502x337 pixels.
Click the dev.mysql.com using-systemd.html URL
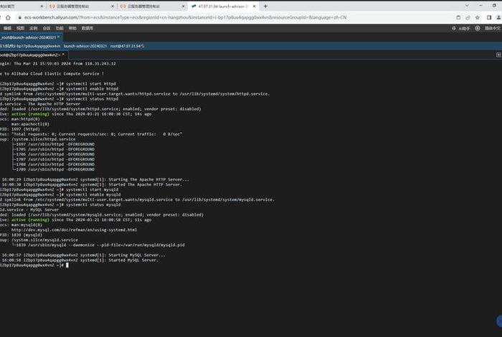click(75, 229)
